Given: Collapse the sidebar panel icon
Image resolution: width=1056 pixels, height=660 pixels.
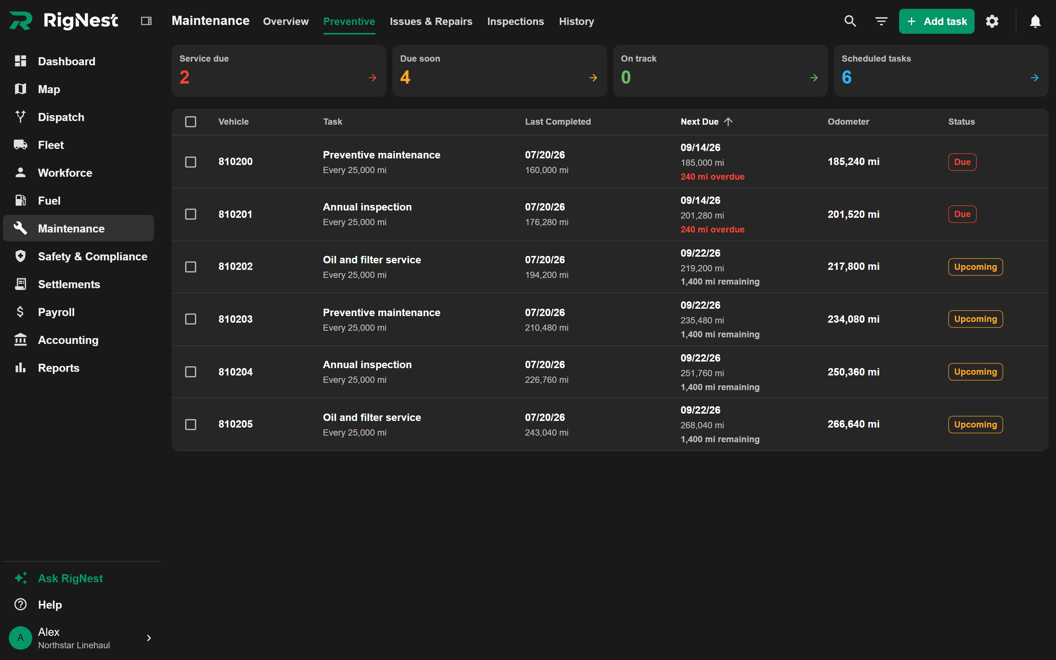Looking at the screenshot, I should (146, 21).
